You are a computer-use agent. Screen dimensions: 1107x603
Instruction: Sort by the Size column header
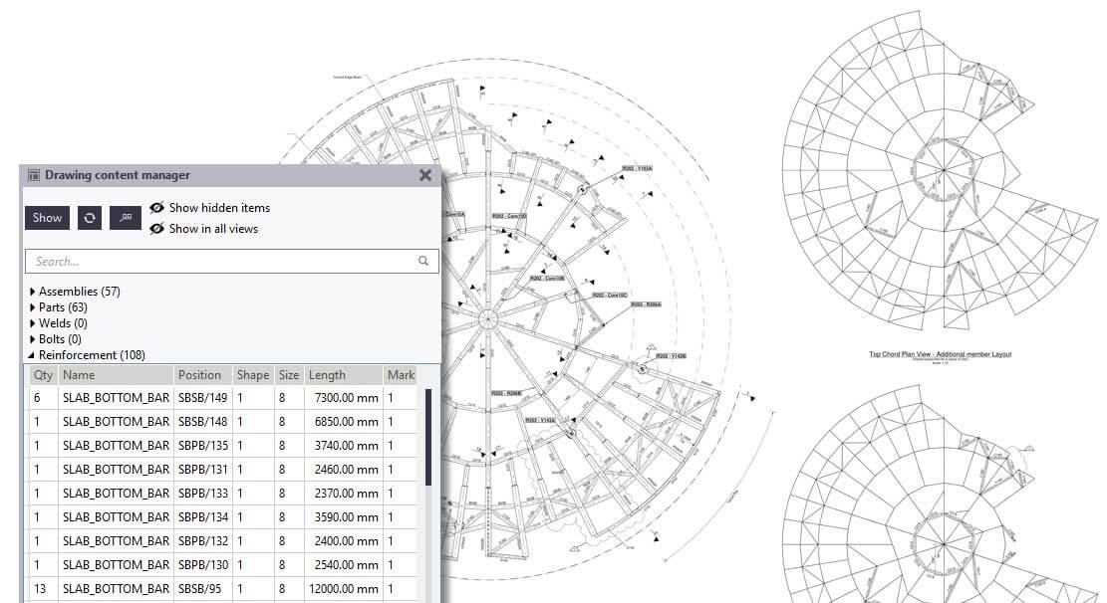coord(289,375)
